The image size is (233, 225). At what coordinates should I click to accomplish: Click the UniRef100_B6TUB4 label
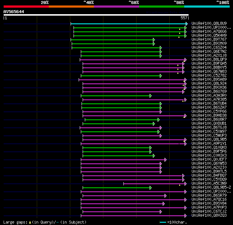tap(209, 103)
